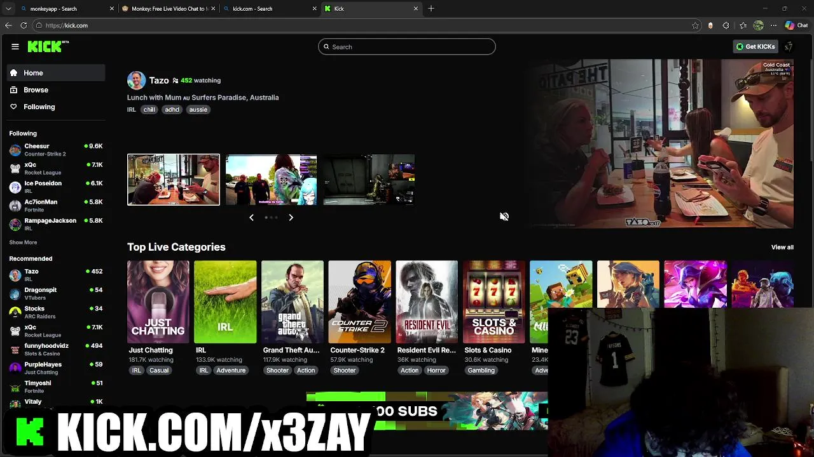Select the first featured stream thumbnail

[174, 180]
